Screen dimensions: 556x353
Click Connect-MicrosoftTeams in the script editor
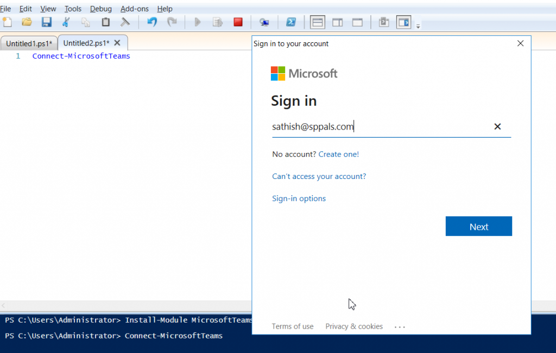[x=81, y=56]
